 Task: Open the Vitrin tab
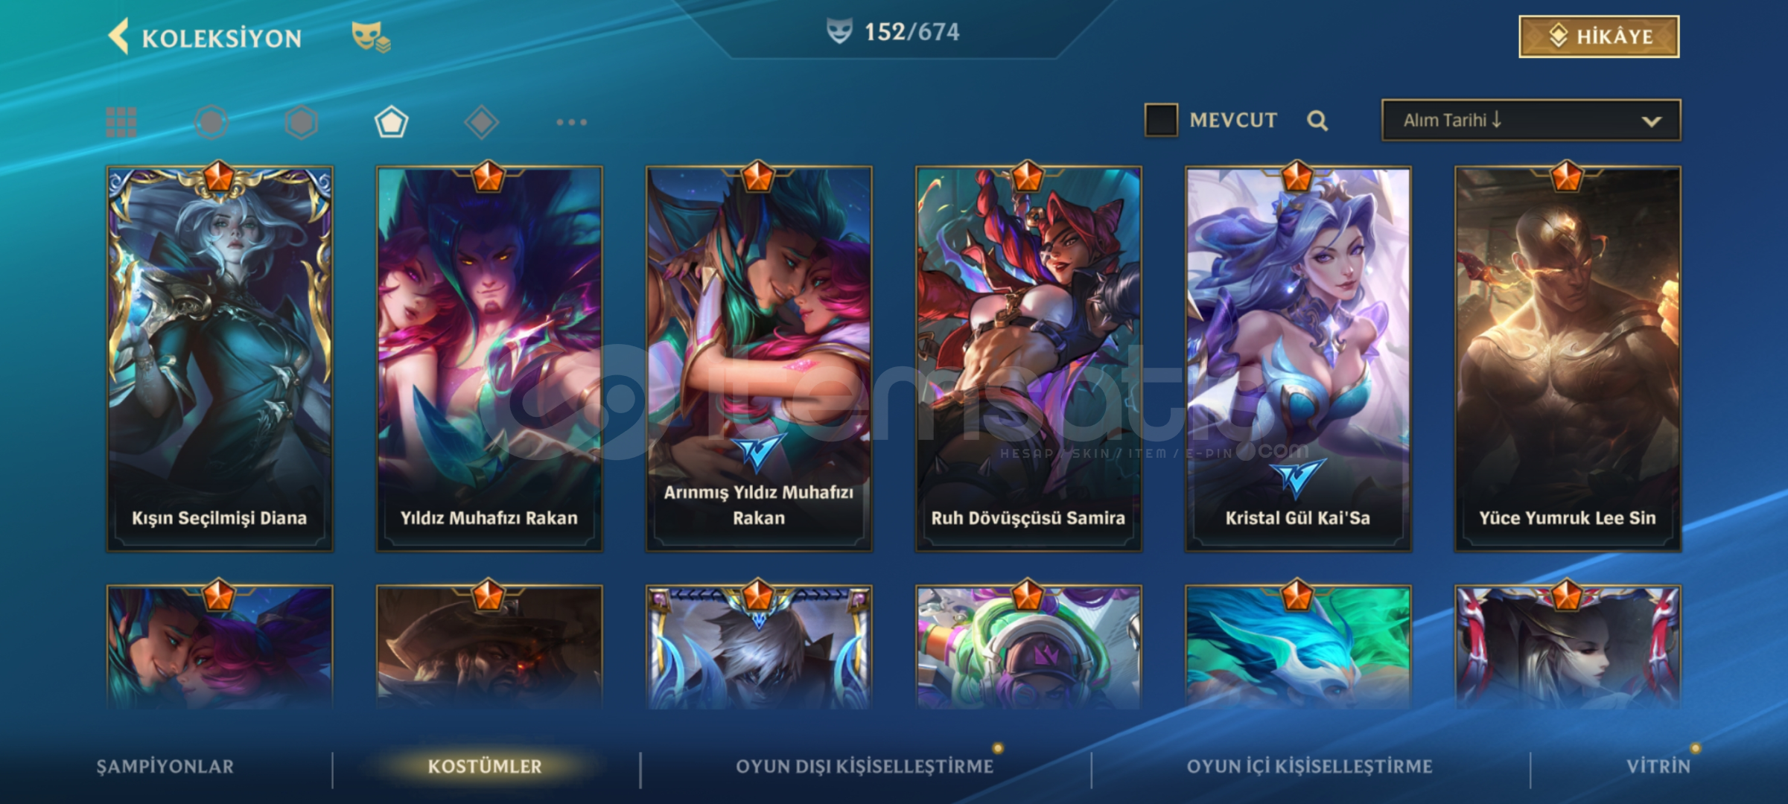pos(1658,766)
